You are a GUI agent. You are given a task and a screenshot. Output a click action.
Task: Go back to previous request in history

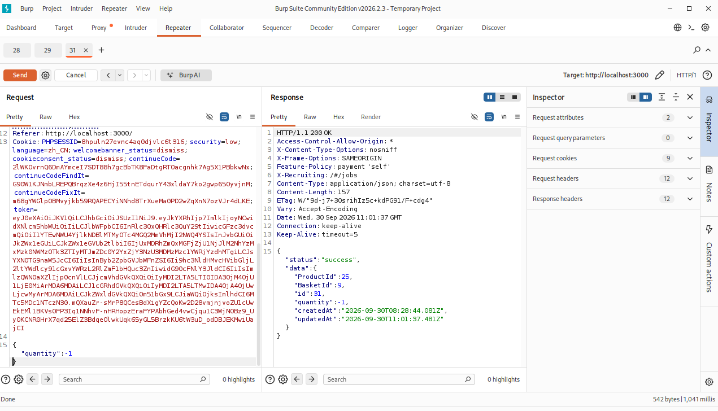[x=108, y=75]
